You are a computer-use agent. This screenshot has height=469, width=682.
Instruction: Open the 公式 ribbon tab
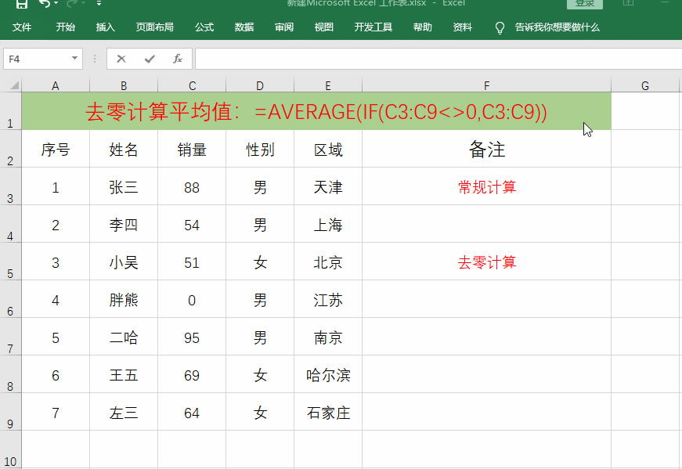[x=204, y=27]
